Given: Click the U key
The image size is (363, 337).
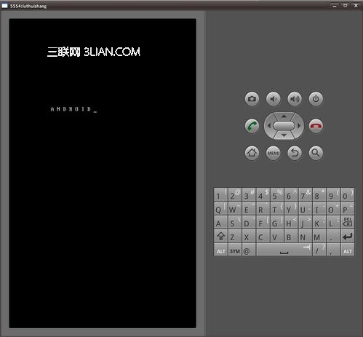Looking at the screenshot, I should coord(305,208).
